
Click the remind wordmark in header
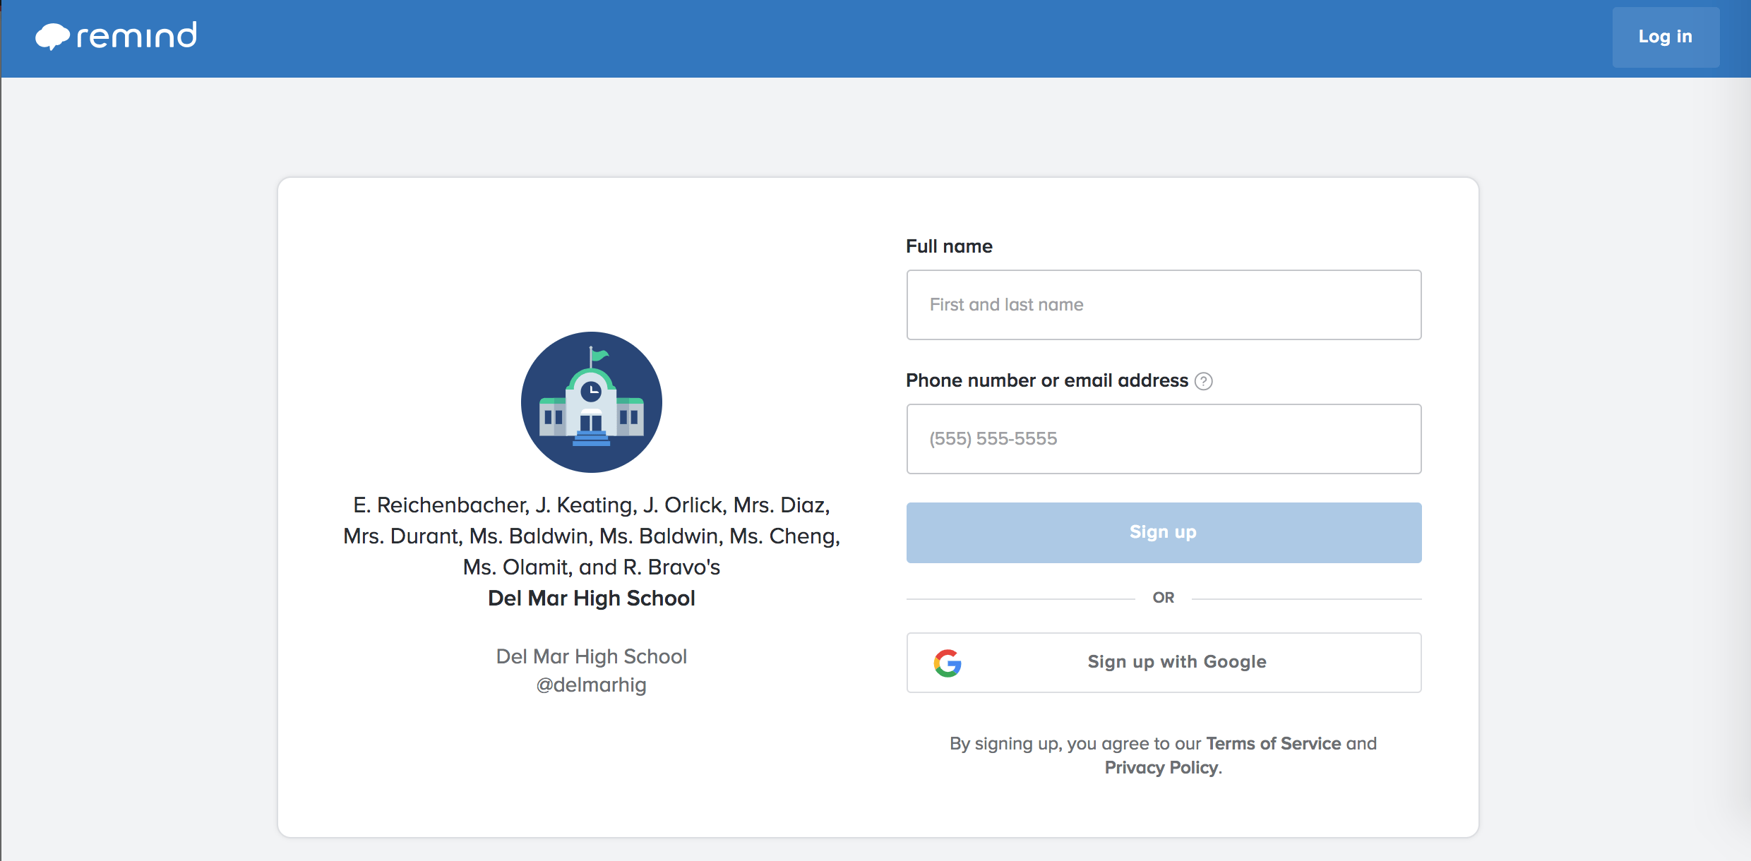tap(136, 36)
